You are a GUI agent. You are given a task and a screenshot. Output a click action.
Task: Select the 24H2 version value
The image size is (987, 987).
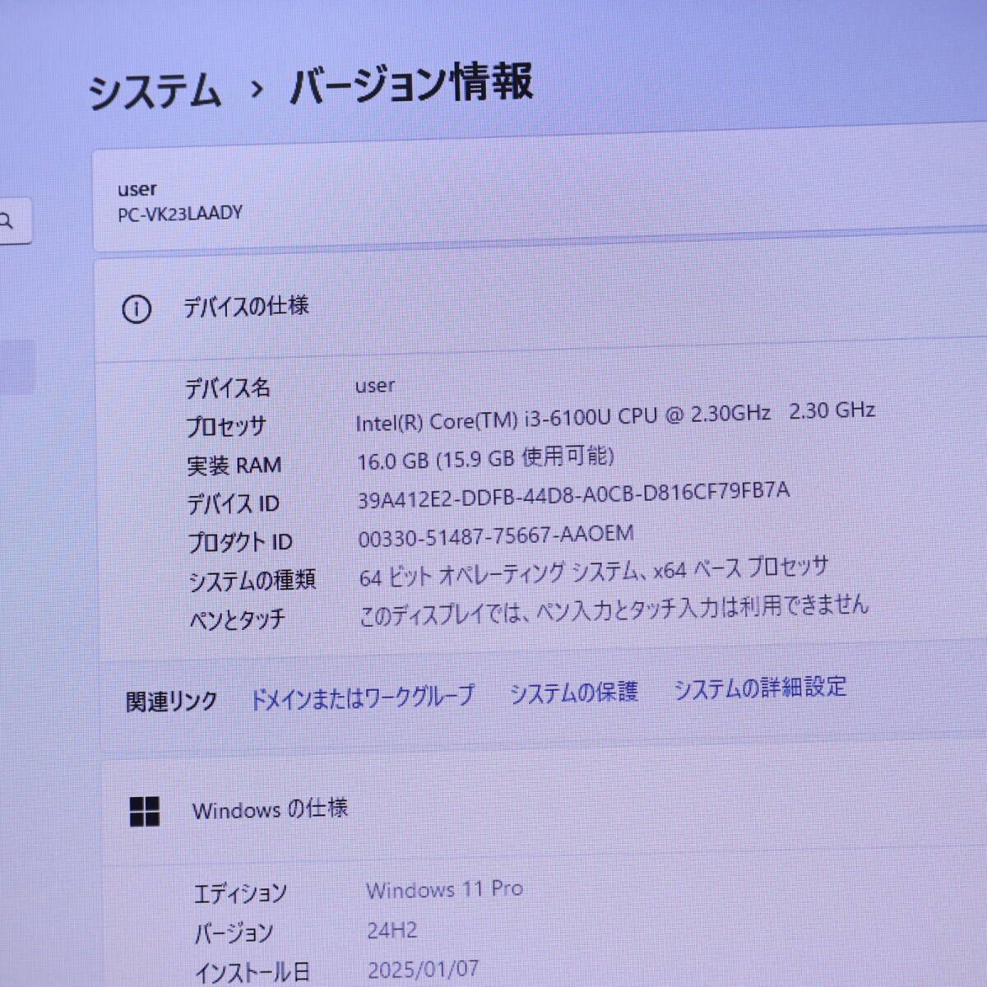point(392,930)
